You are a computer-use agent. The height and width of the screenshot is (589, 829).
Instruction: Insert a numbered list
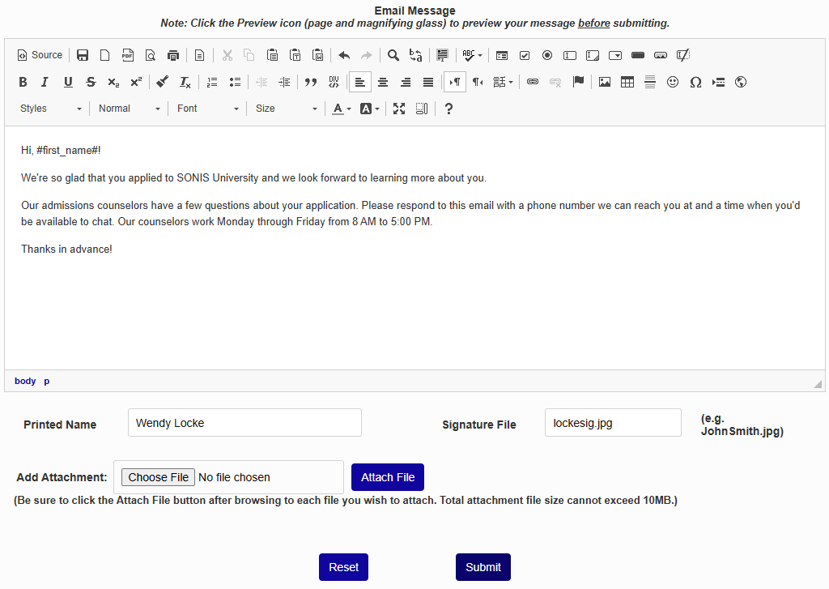(212, 82)
